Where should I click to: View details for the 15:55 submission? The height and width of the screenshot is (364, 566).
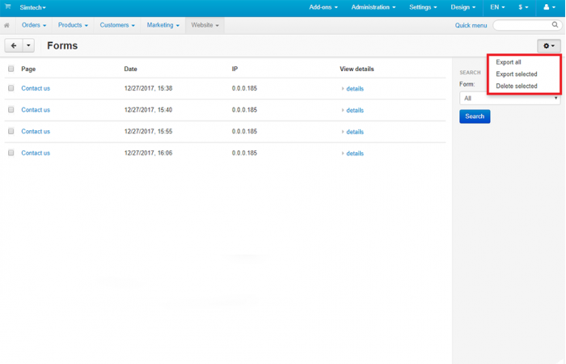(355, 132)
